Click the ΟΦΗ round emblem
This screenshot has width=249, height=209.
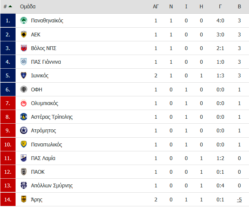[x=24, y=90]
